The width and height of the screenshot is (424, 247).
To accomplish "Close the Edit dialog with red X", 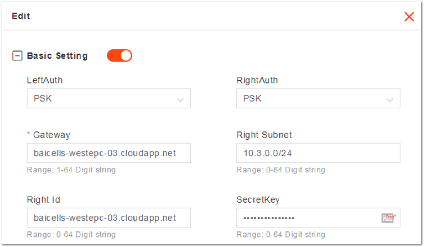I will click(409, 17).
